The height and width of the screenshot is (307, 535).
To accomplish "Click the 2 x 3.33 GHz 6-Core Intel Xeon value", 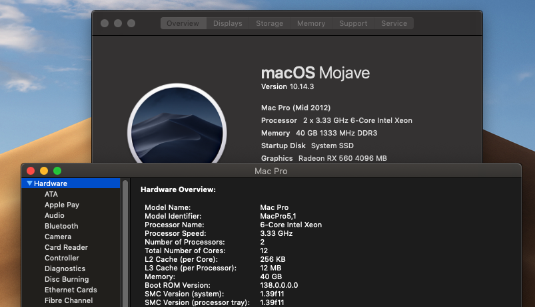I will pyautogui.click(x=358, y=120).
